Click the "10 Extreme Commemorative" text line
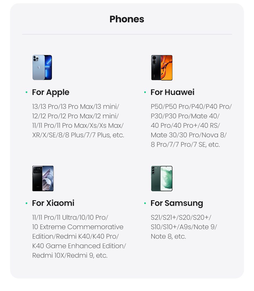 coord(78,227)
